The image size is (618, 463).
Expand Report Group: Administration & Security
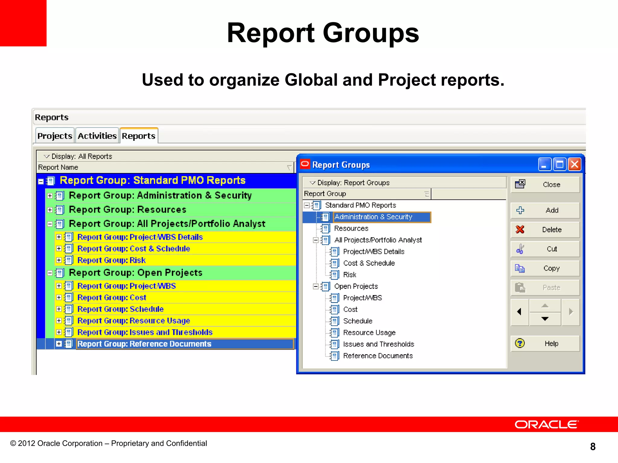pyautogui.click(x=50, y=196)
